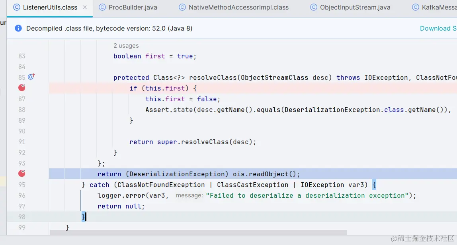This screenshot has width=457, height=245.
Task: Click the file icon on ProcBuilder.java tab
Action: coord(103,7)
